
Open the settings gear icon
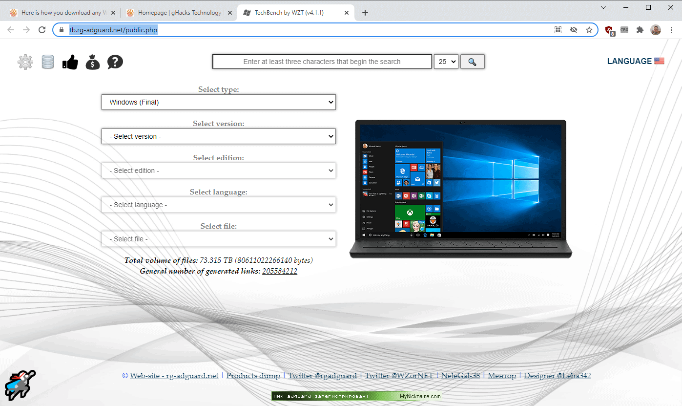[x=25, y=62]
